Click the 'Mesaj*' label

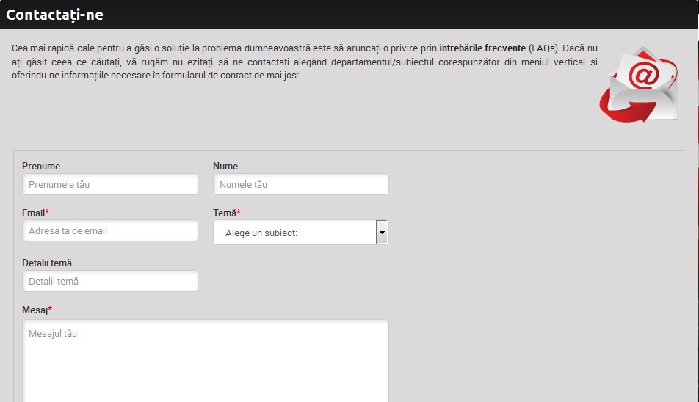click(x=37, y=310)
